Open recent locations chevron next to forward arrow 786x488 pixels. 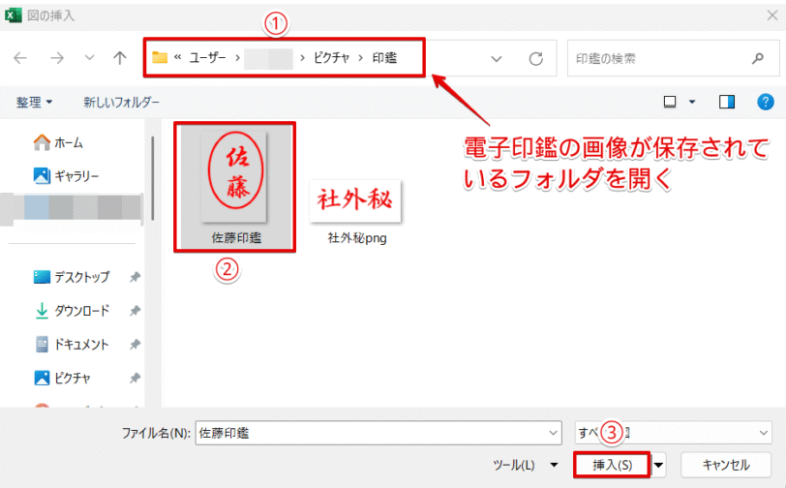point(89,58)
